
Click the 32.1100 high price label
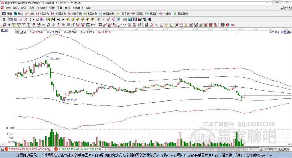point(55,58)
